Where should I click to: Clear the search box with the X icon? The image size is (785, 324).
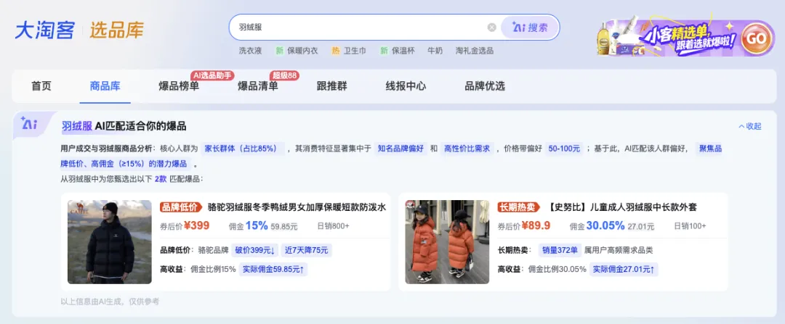491,28
